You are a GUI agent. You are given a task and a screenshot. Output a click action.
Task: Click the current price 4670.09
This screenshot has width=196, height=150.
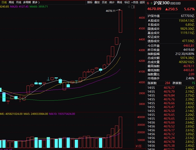[x=154, y=9]
